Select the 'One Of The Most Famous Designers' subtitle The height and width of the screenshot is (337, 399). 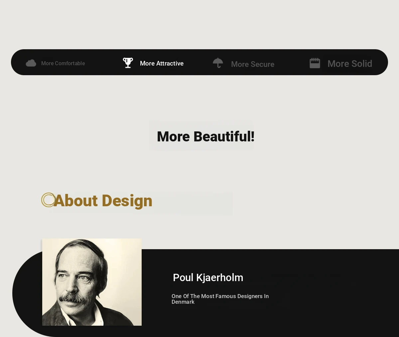pos(220,296)
